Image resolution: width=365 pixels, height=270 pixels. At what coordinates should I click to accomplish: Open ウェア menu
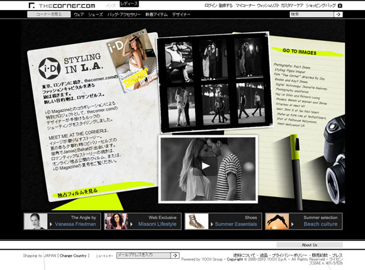[79, 14]
